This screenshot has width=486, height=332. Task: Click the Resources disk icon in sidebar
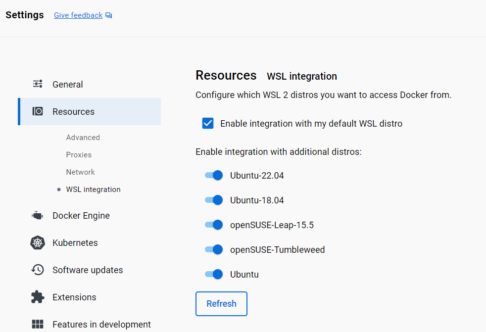pos(38,111)
